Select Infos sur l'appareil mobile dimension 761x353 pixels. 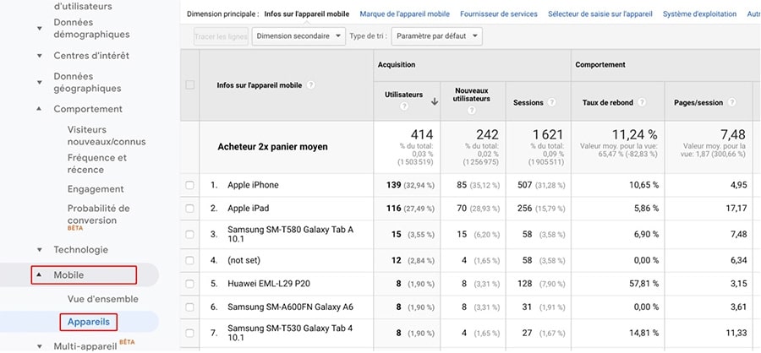click(x=307, y=14)
